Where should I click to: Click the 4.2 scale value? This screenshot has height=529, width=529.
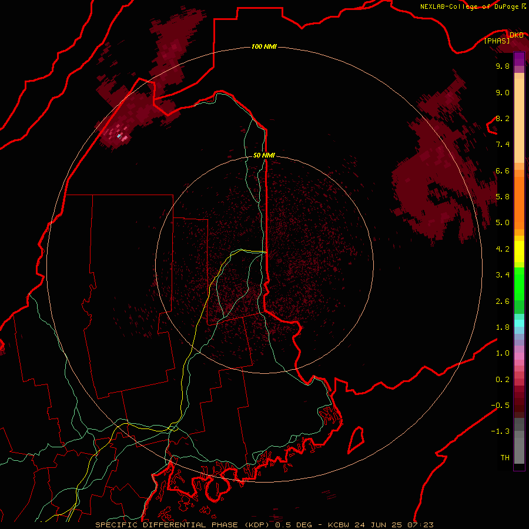point(503,249)
